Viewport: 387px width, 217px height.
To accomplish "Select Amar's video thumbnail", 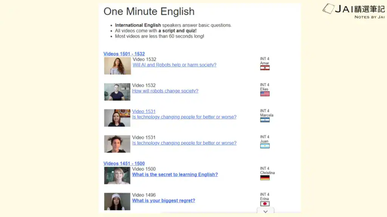I will pyautogui.click(x=117, y=66).
